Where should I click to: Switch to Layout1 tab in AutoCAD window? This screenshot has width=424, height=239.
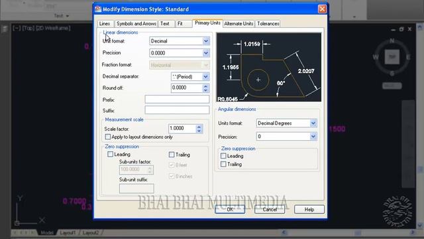click(x=68, y=233)
